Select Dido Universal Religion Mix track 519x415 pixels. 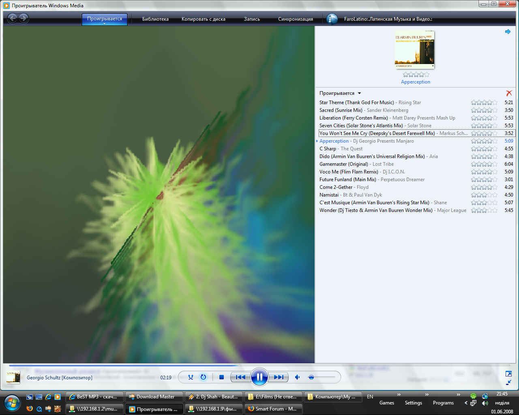(x=416, y=156)
